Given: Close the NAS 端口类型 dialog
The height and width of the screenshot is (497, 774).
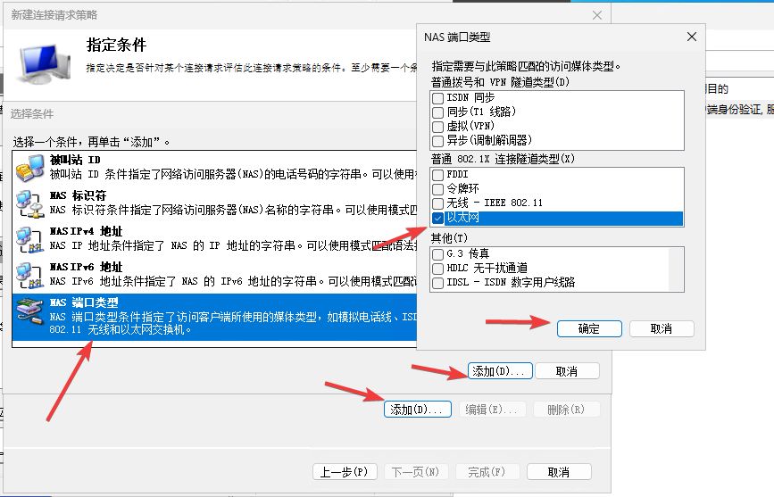Looking at the screenshot, I should (691, 37).
